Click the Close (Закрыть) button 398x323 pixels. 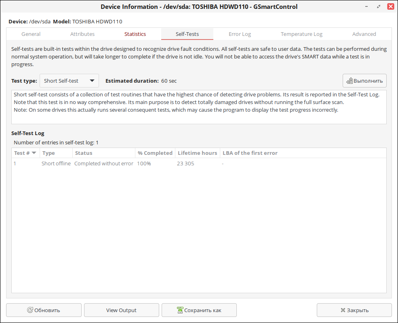[354, 310]
